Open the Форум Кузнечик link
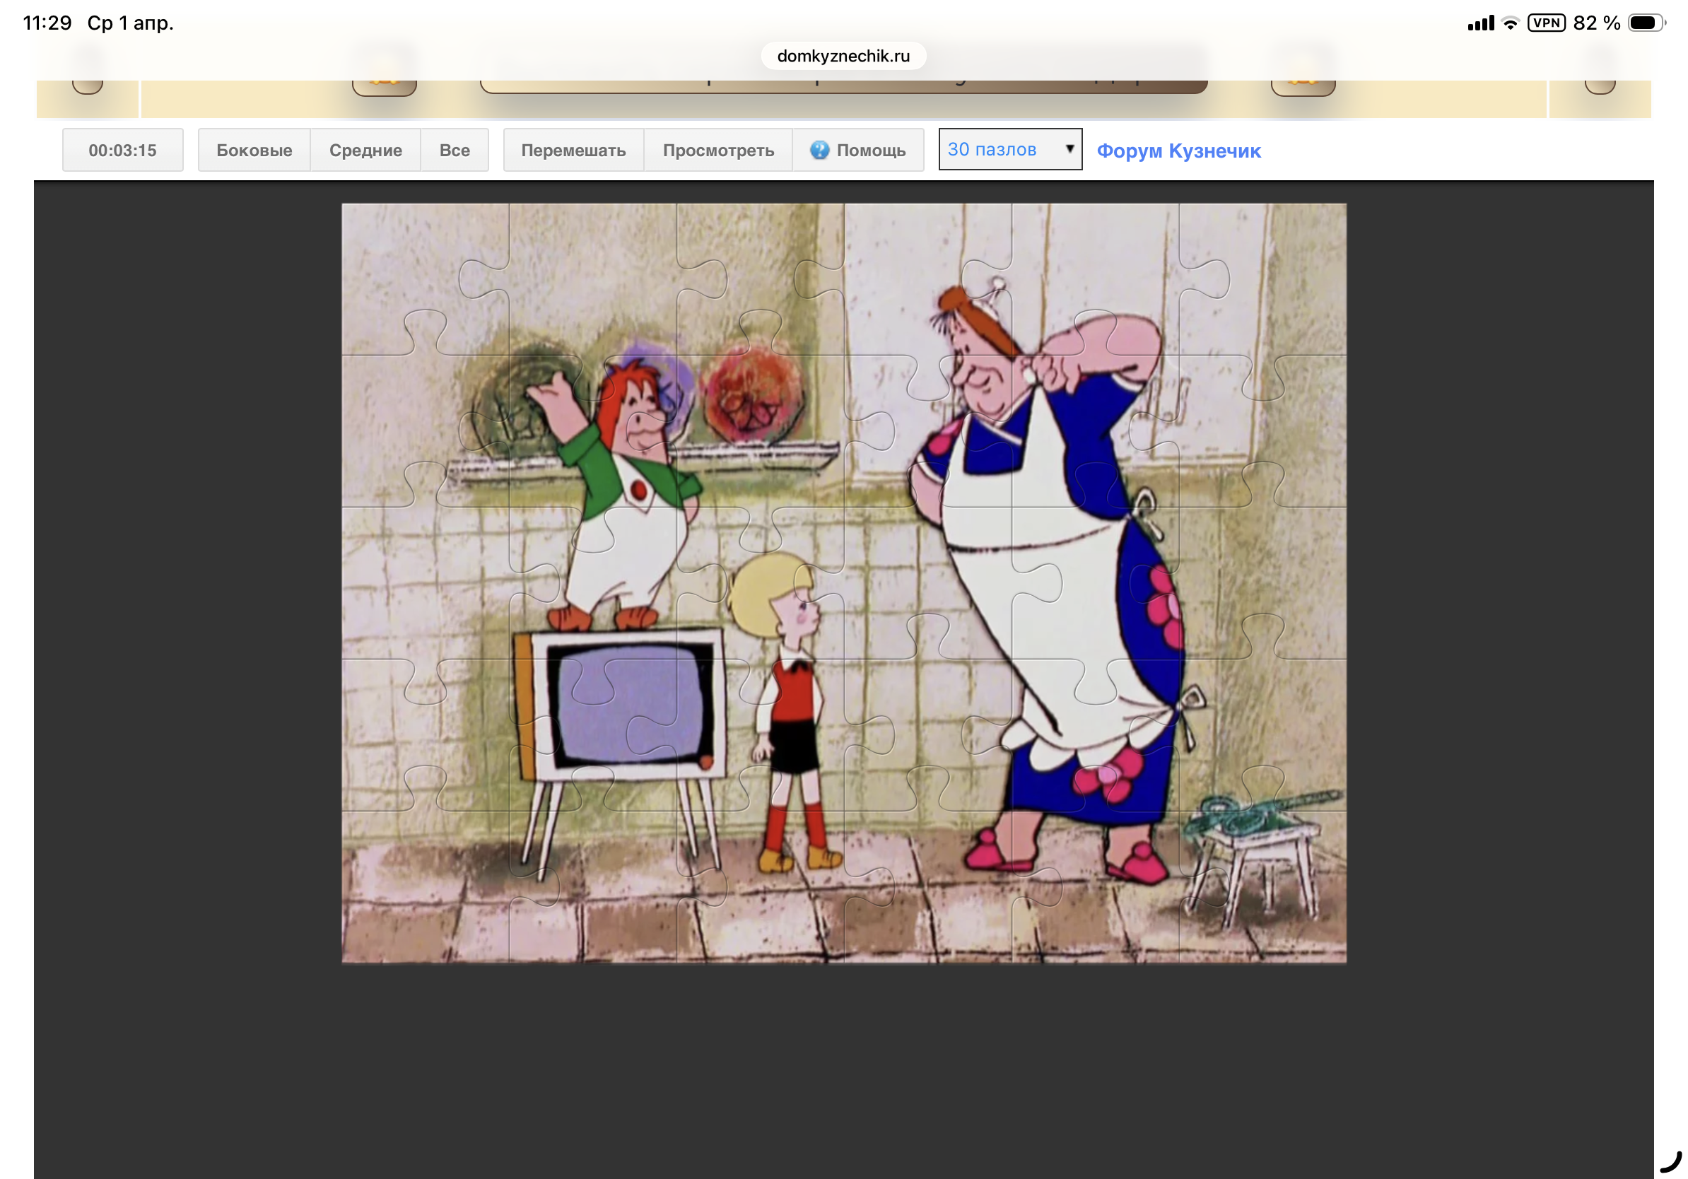The image size is (1688, 1179). 1178,151
